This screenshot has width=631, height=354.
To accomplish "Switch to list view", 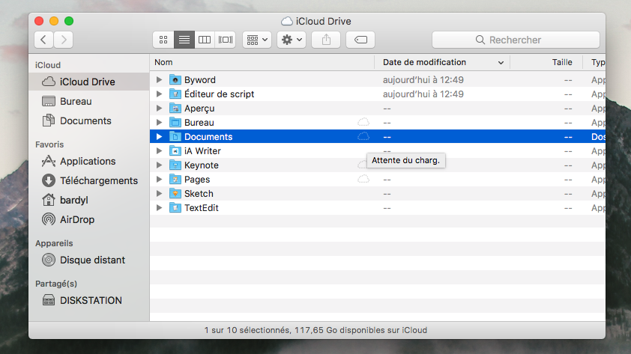I will (184, 40).
